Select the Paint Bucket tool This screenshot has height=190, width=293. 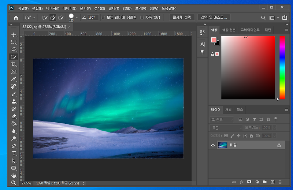pyautogui.click(x=14, y=124)
